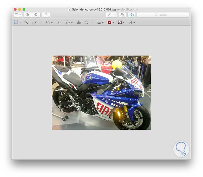Open the sidebar view menu button
Screen dimensions: 203x177
[18, 15]
